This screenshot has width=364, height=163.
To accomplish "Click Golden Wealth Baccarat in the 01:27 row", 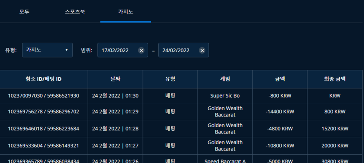I will (x=225, y=146).
